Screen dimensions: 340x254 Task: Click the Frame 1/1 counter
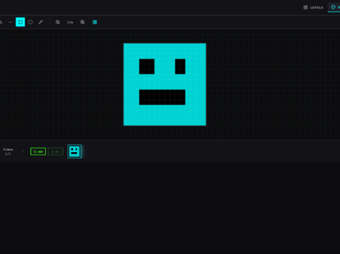(8, 151)
